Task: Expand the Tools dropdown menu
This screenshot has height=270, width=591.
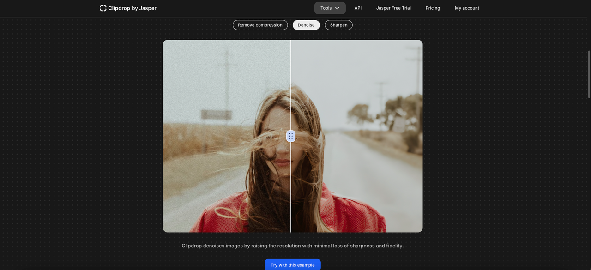Action: tap(330, 8)
